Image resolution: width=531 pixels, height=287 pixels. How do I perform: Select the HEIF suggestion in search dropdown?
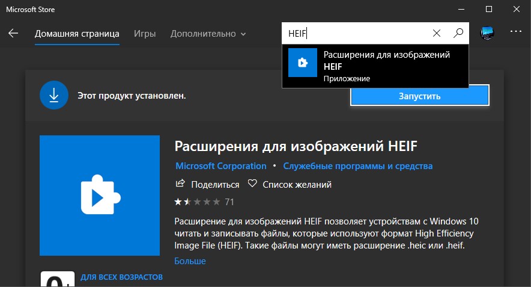[x=375, y=66]
